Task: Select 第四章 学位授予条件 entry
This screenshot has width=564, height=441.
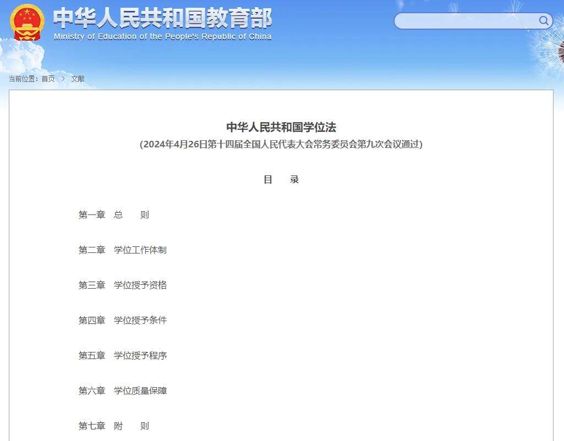Action: (x=122, y=321)
